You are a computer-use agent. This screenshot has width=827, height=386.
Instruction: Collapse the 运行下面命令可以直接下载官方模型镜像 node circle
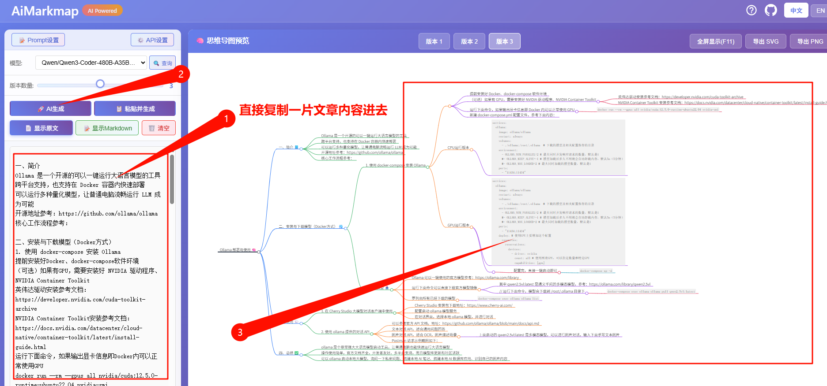[480, 289]
